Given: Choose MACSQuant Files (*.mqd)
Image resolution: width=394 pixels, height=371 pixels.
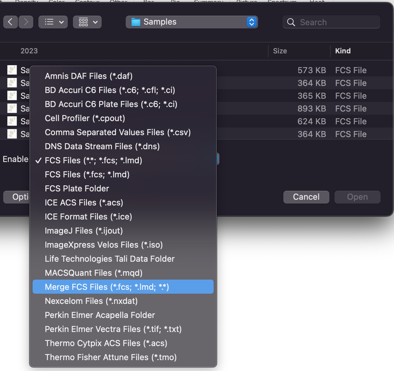Looking at the screenshot, I should [123, 273].
